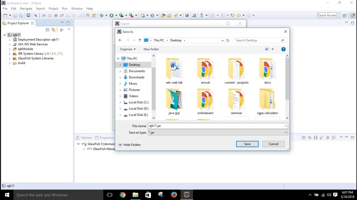The image size is (357, 200).
Task: Click the File name input field
Action: click(x=216, y=126)
